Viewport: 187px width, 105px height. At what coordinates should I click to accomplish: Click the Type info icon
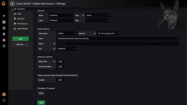pyautogui.click(x=83, y=15)
